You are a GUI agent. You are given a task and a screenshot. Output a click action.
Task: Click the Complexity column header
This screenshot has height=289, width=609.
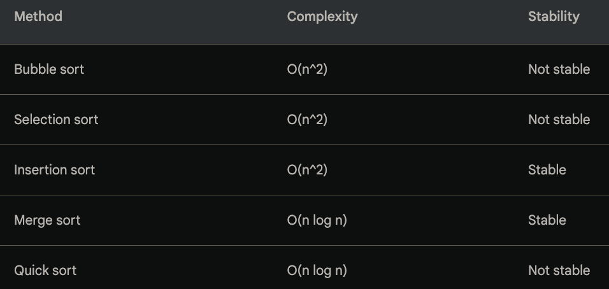click(322, 17)
